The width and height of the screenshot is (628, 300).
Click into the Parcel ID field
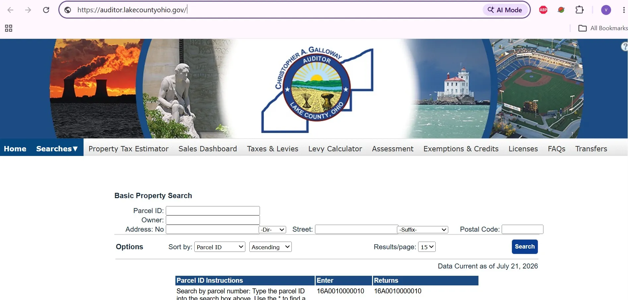point(213,211)
